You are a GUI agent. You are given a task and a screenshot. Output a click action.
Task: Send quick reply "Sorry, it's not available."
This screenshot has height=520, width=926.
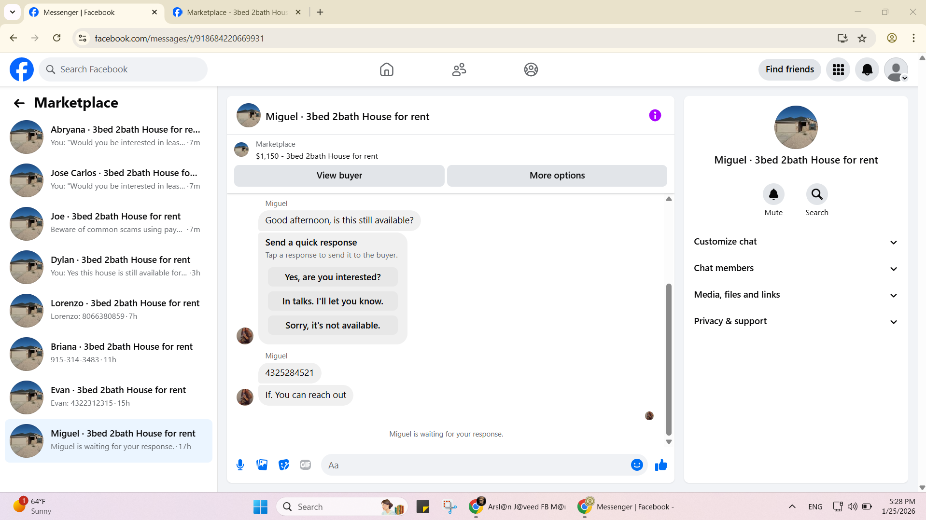coord(333,326)
